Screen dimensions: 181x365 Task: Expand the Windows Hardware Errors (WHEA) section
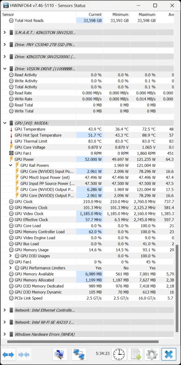pyautogui.click(x=5, y=334)
